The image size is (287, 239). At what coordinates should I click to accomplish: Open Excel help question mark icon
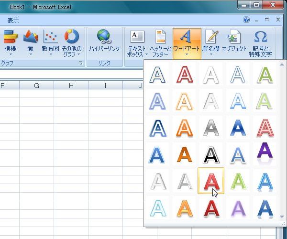coord(246,20)
